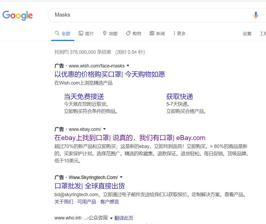The image size is (266, 224).
Task: Open 设置 (Settings) menu
Action: tap(247, 34)
